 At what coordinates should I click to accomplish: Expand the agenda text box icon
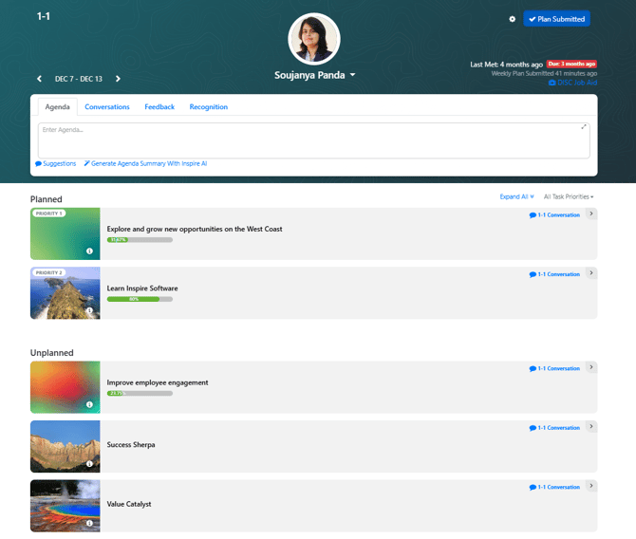coord(584,127)
